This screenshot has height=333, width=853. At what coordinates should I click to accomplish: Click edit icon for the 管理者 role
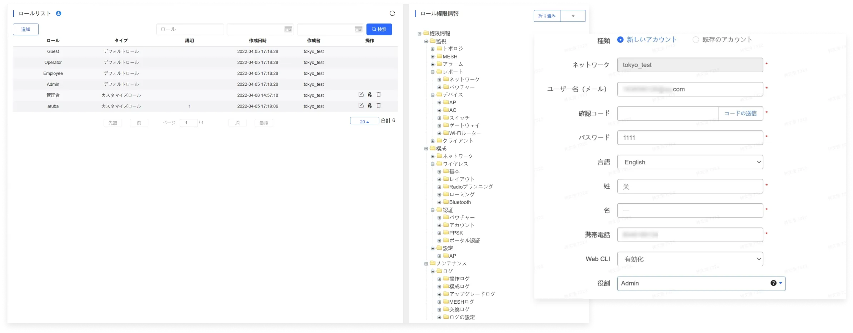coord(361,95)
